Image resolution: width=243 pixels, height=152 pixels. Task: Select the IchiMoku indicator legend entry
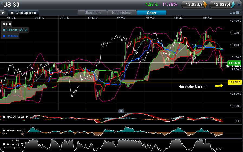(10, 36)
